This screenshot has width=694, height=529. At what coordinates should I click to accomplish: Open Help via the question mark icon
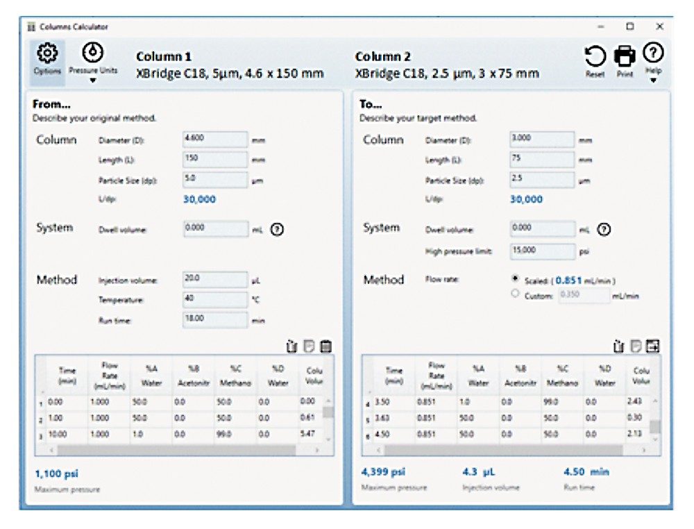pyautogui.click(x=652, y=53)
